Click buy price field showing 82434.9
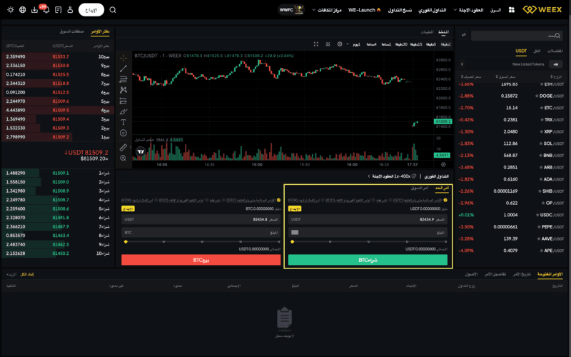Image resolution: width=571 pixels, height=357 pixels. [x=368, y=219]
